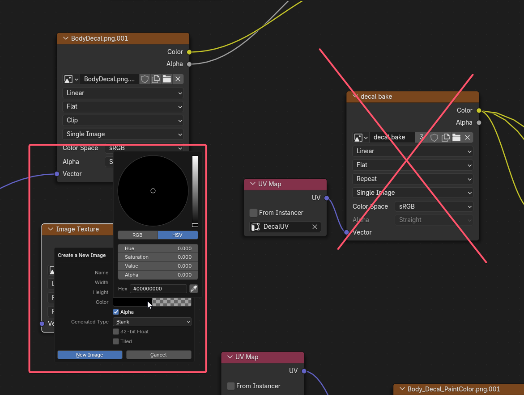Screen dimensions: 524x395
Task: Collapse the UV Map node with DecalUV
Action: [253, 184]
